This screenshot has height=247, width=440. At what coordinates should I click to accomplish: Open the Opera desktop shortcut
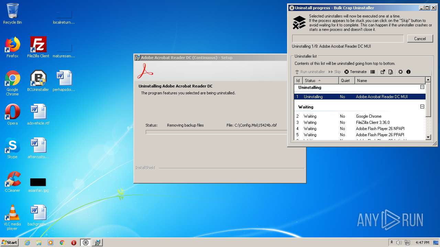coord(12,115)
